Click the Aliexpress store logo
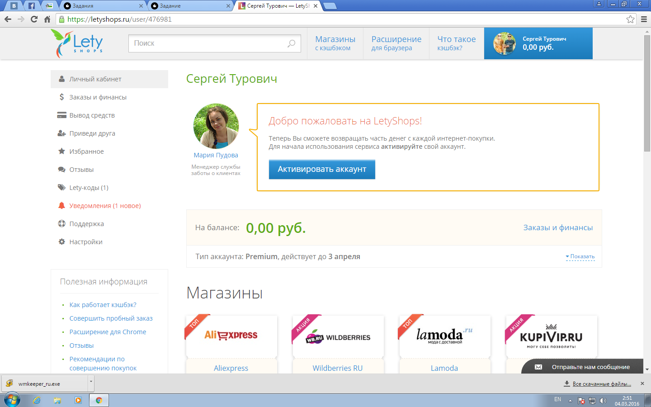This screenshot has width=651, height=407. point(231,336)
